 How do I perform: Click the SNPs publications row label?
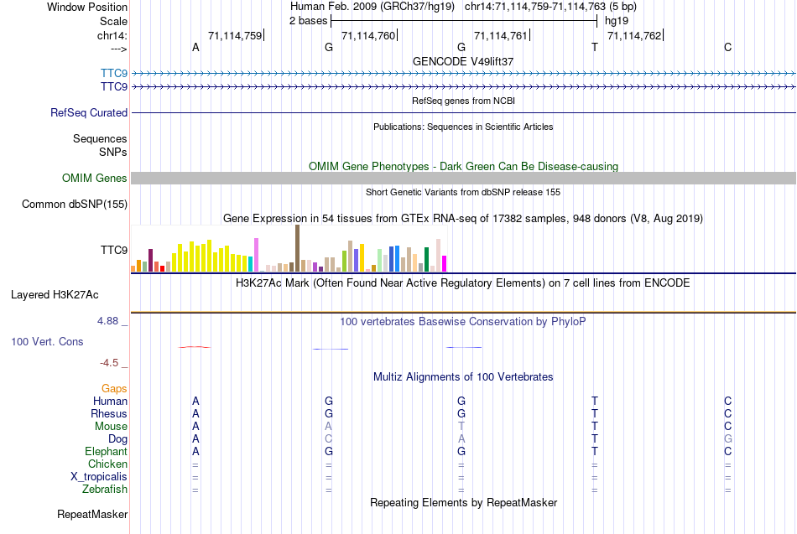pyautogui.click(x=113, y=152)
